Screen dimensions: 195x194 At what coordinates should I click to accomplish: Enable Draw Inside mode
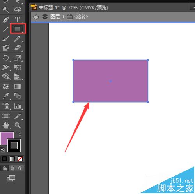[20, 168]
